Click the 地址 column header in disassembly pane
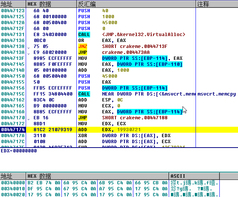This screenshot has height=197, width=238. point(13,4)
